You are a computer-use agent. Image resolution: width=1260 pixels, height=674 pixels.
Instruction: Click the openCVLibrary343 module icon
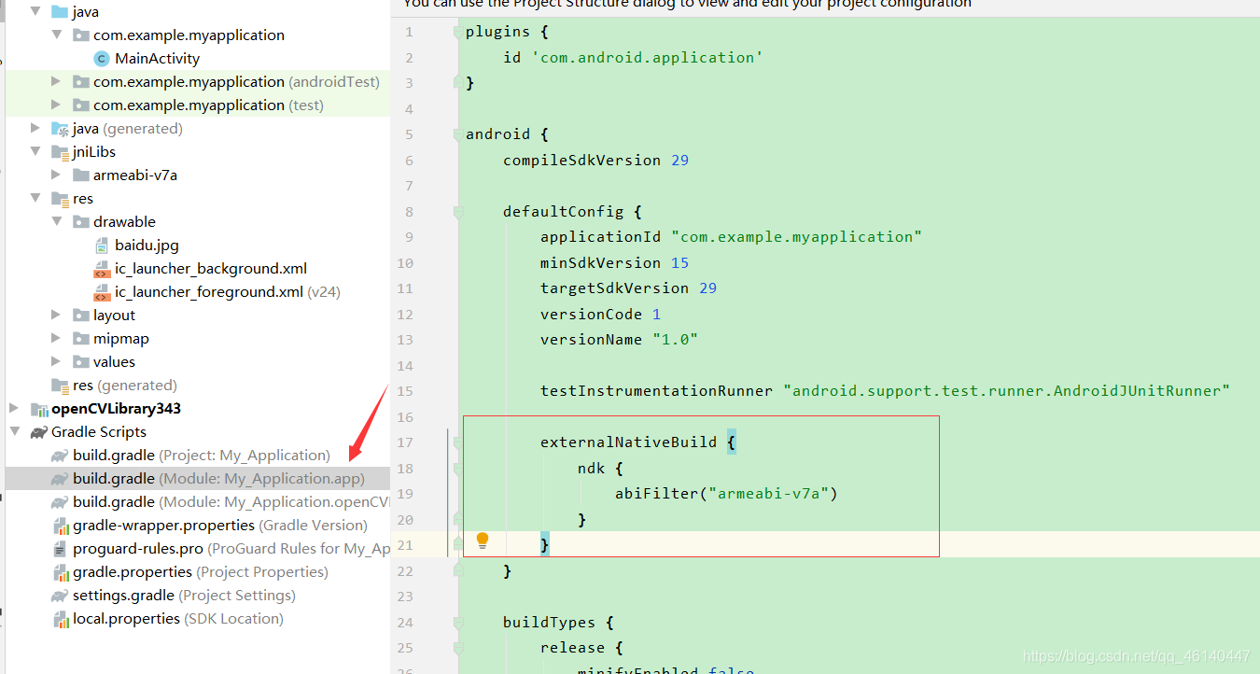pos(39,409)
